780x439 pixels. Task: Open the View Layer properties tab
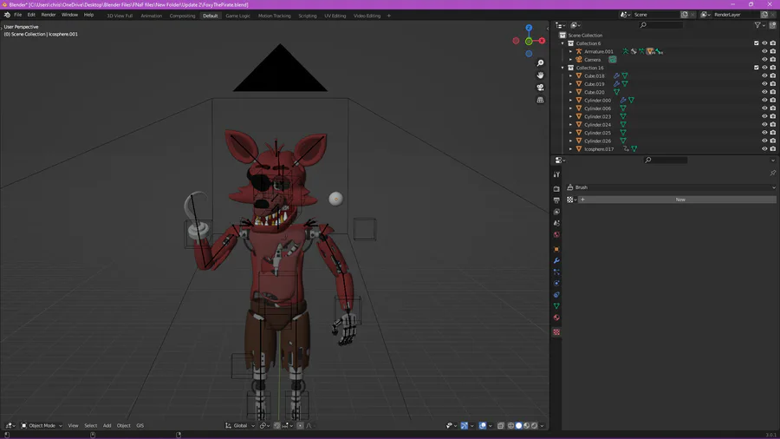tap(556, 212)
